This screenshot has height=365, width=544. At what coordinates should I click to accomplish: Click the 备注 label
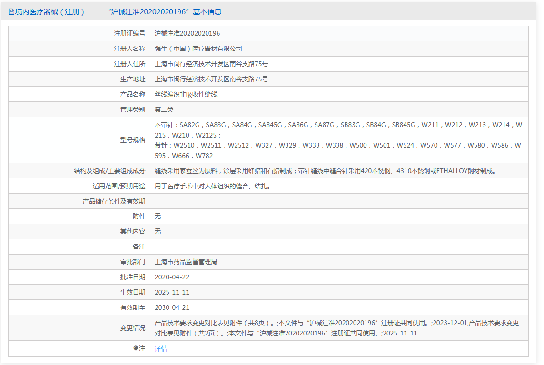139,247
